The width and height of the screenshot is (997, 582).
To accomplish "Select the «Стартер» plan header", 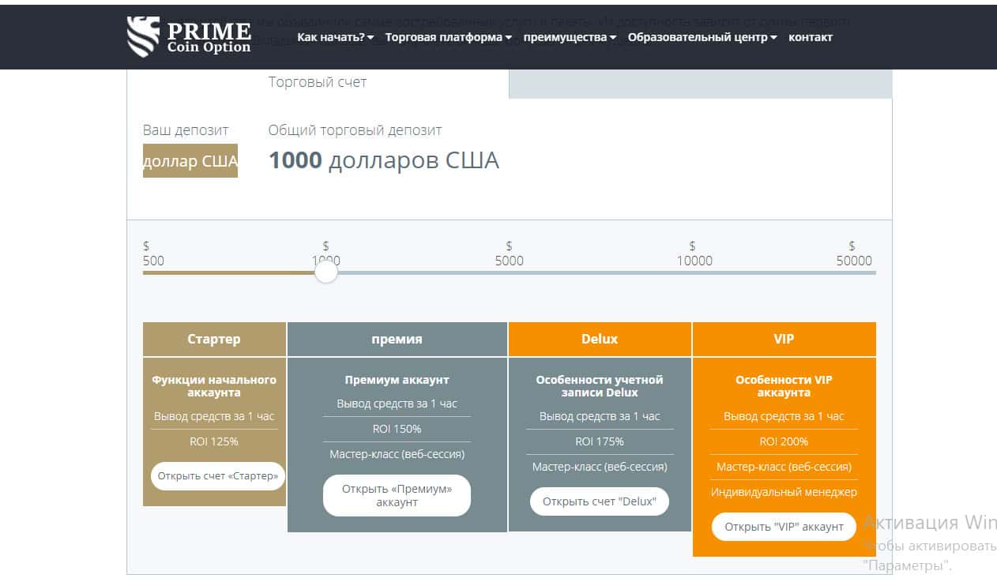I will (x=214, y=339).
